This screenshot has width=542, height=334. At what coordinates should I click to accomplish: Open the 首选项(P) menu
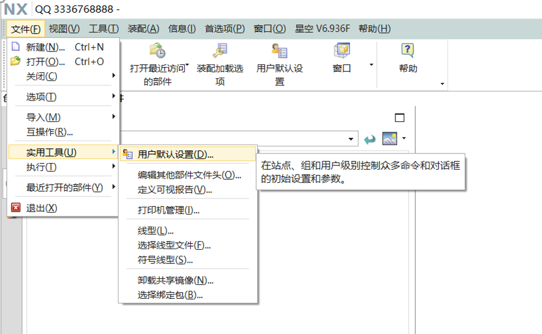point(225,29)
